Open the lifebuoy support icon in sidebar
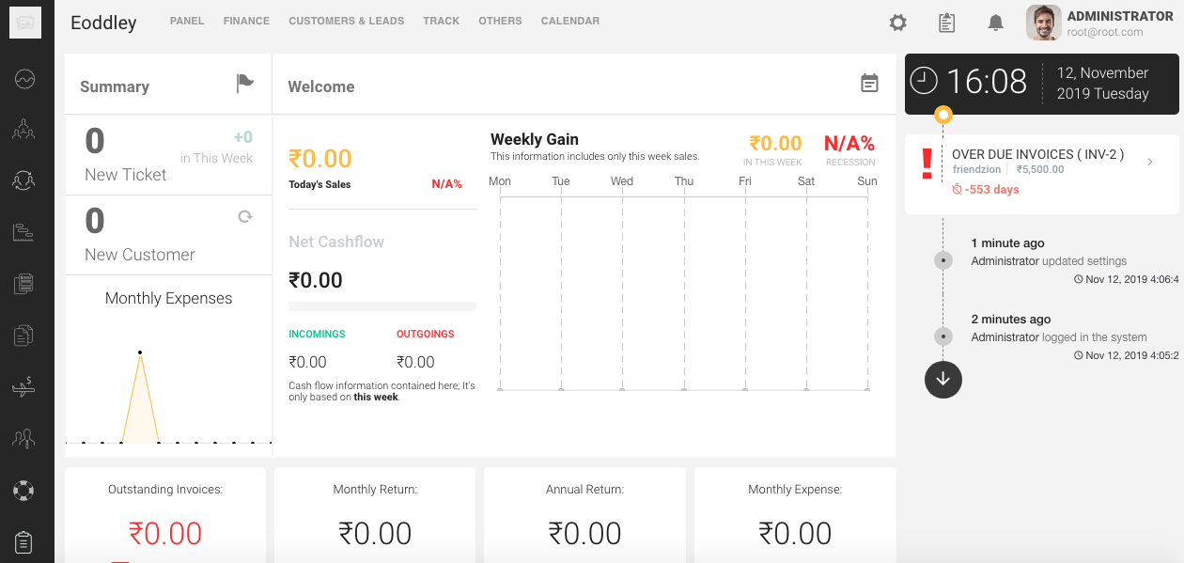Image resolution: width=1184 pixels, height=563 pixels. click(x=23, y=490)
